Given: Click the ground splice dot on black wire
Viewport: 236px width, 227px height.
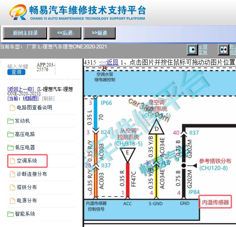Looking at the screenshot, I should (184, 166).
